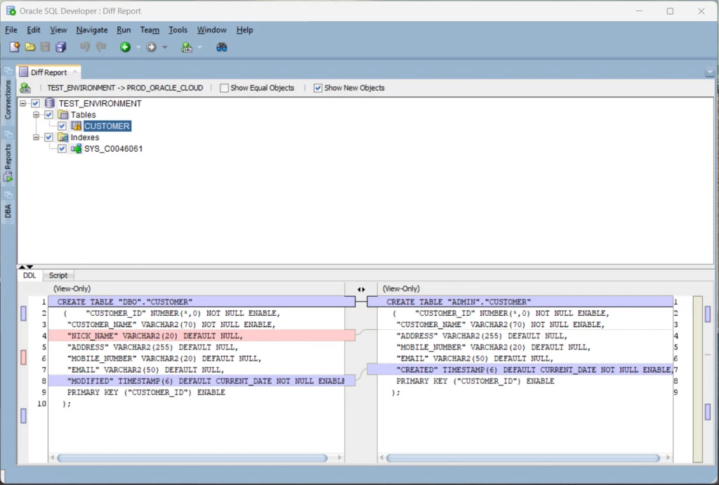The height and width of the screenshot is (485, 719).
Task: Click the red change marker in left gutter
Action: (23, 357)
